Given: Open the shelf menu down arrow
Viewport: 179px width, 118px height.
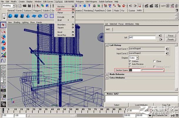Looking at the screenshot, I should [4, 18].
